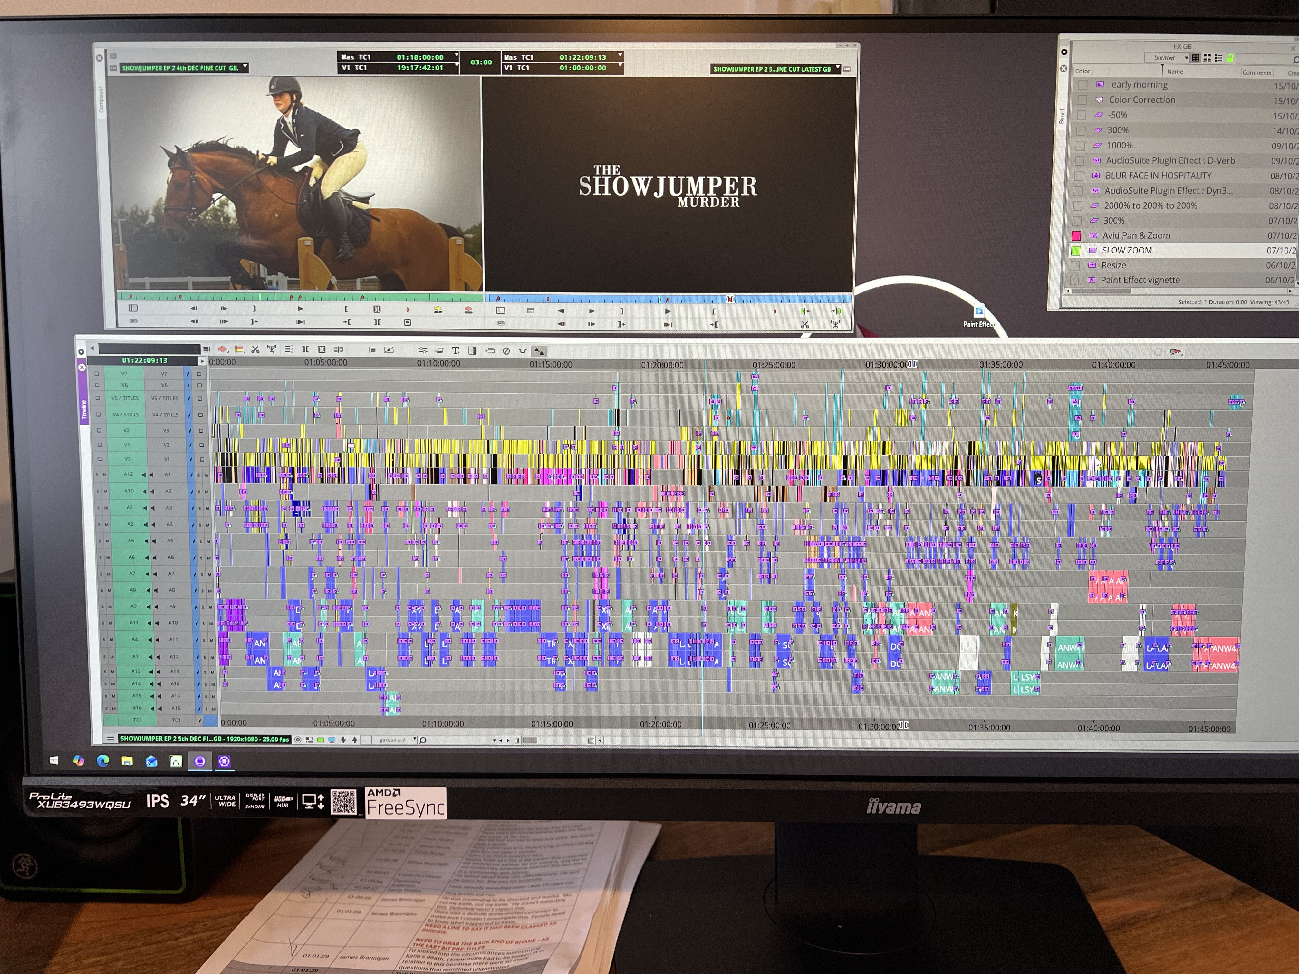Viewport: 1299px width, 974px height.
Task: Toggle source track V7 selector
Action: point(124,373)
